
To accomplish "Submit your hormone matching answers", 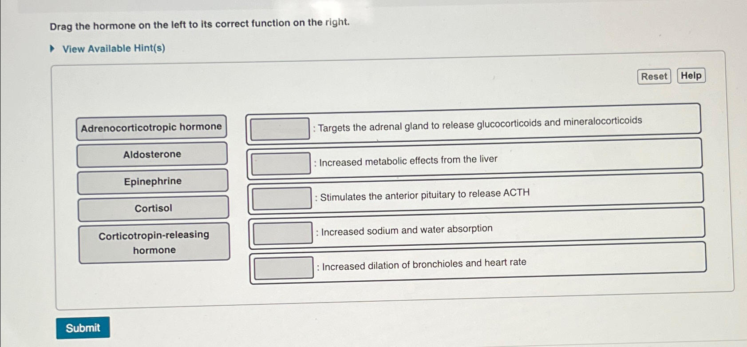I will click(x=83, y=327).
